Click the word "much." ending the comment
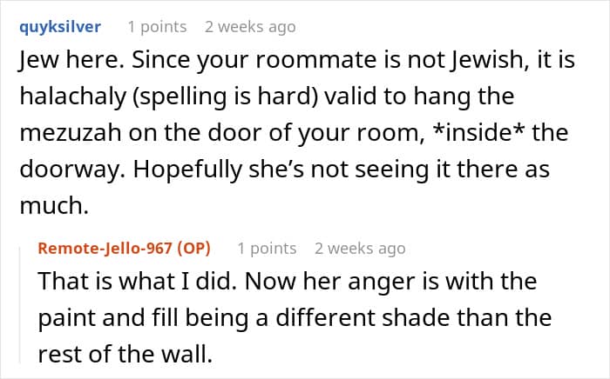Viewport: 610px width, 379px height. [x=54, y=206]
